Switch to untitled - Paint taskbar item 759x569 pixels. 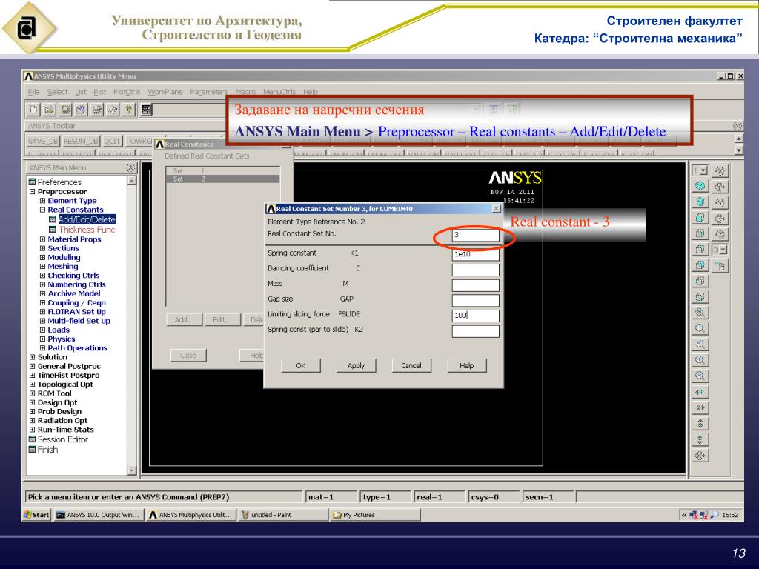[283, 515]
